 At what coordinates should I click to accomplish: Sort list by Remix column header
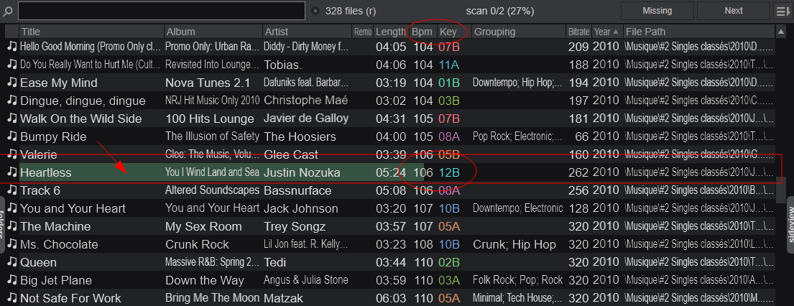coord(363,32)
